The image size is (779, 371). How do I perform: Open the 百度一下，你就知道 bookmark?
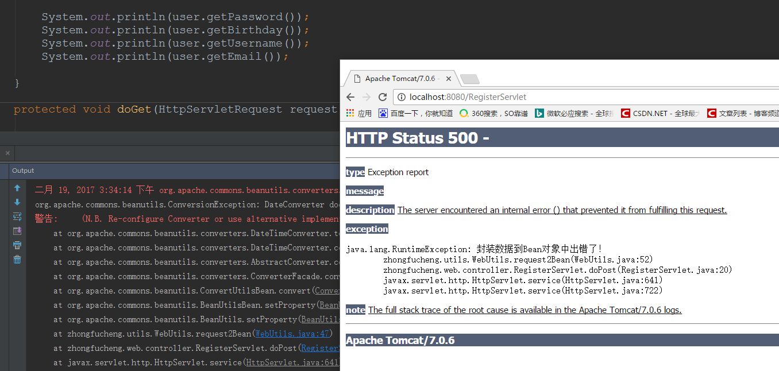pos(415,114)
